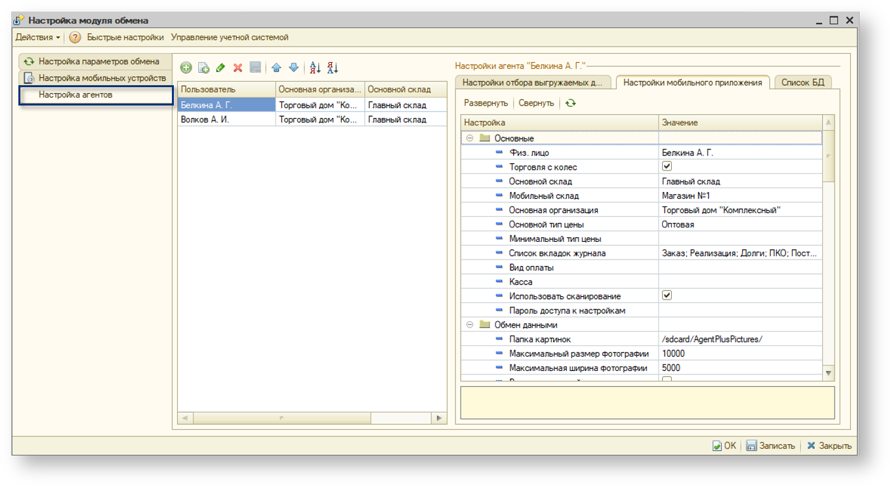Viewport: 891px width, 487px height.
Task: Open Быстрые настройки menu
Action: click(125, 37)
